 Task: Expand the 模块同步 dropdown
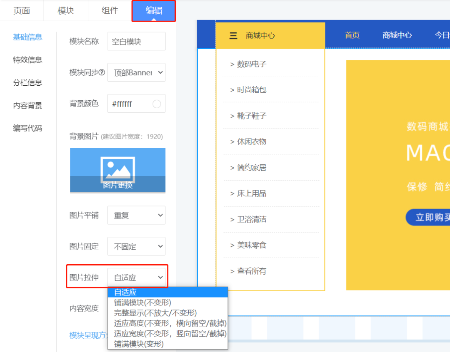click(136, 72)
